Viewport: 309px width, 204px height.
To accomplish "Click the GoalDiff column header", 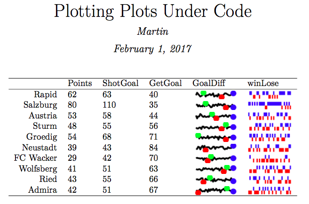I will [x=209, y=84].
